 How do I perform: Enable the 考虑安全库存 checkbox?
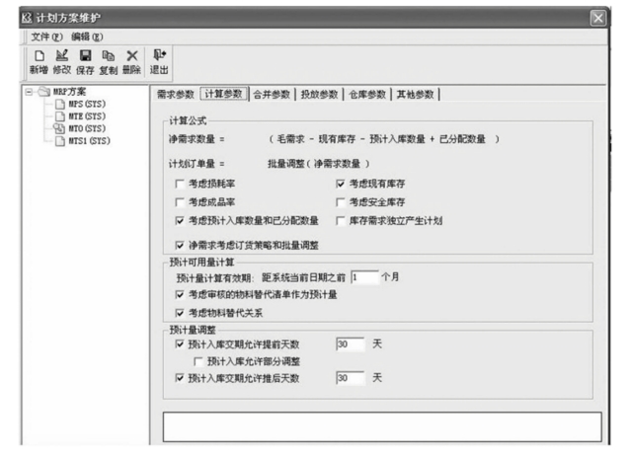(x=341, y=202)
